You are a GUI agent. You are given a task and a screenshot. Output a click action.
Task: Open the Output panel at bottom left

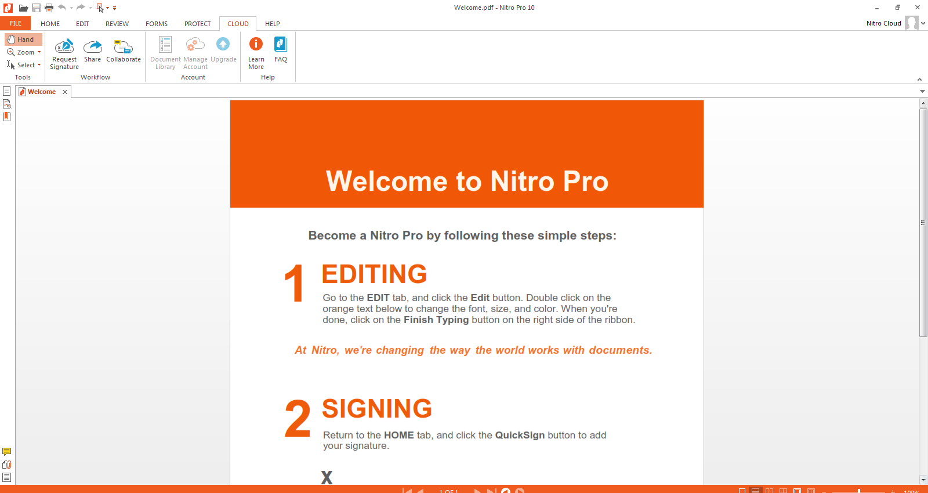(x=7, y=477)
